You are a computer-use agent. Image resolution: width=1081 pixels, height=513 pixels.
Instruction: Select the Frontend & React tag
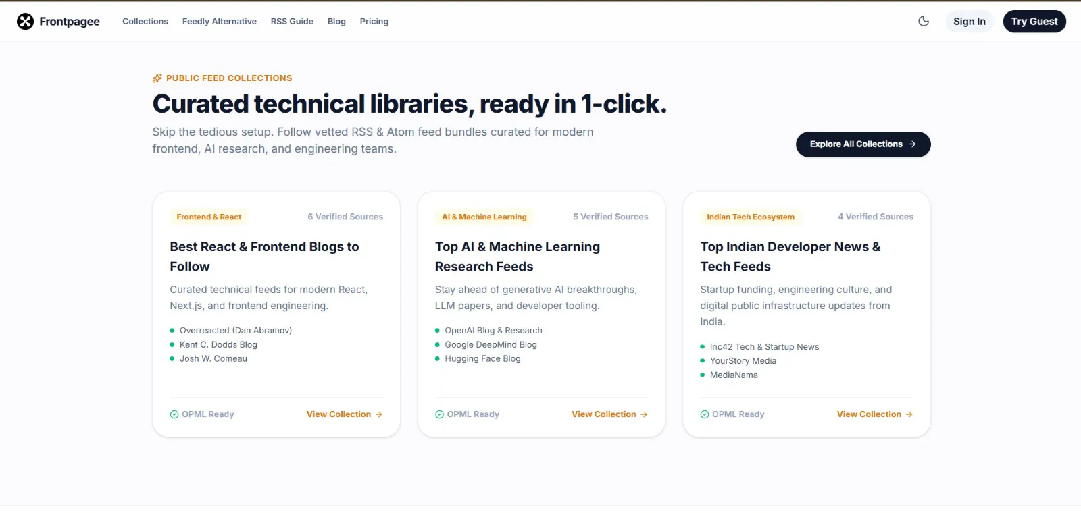pyautogui.click(x=209, y=217)
